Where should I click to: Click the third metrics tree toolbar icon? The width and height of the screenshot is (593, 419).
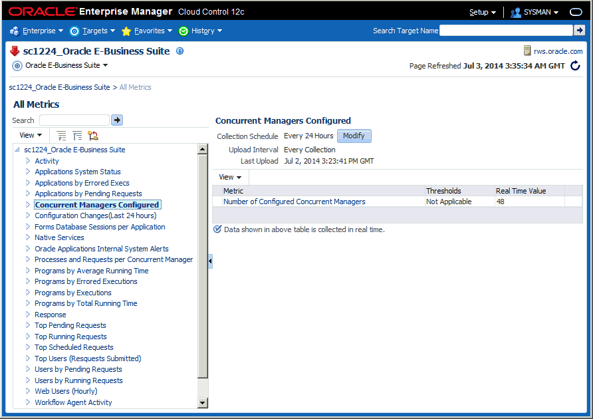pyautogui.click(x=93, y=136)
